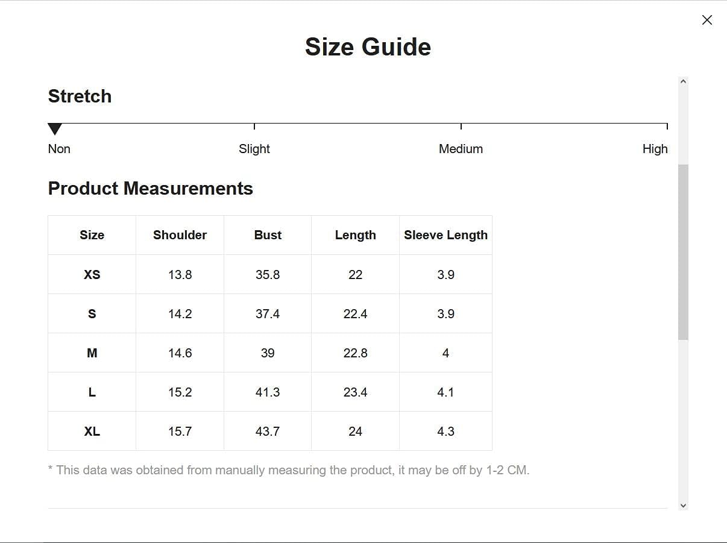The image size is (727, 543).
Task: Click the scrollbar up arrow
Action: click(683, 81)
